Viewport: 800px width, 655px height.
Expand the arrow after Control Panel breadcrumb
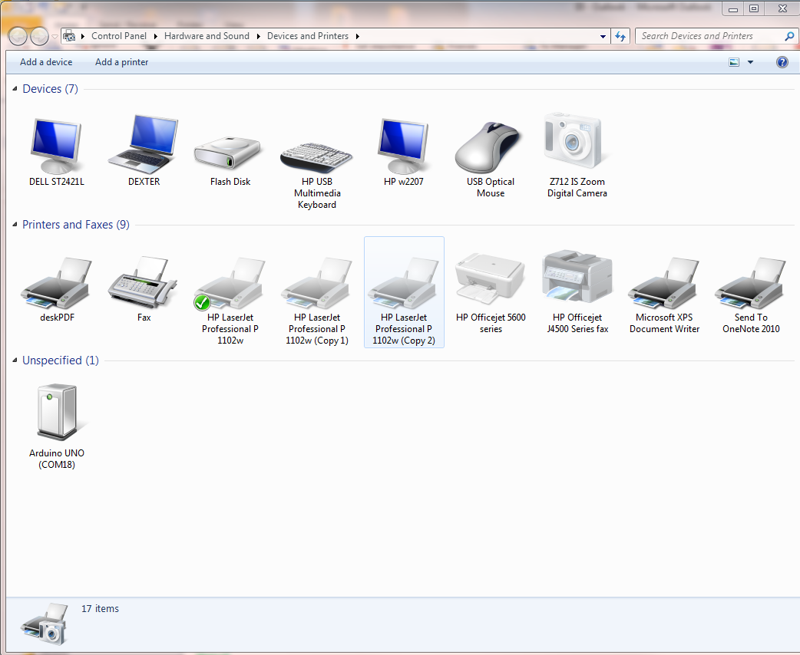click(x=156, y=36)
